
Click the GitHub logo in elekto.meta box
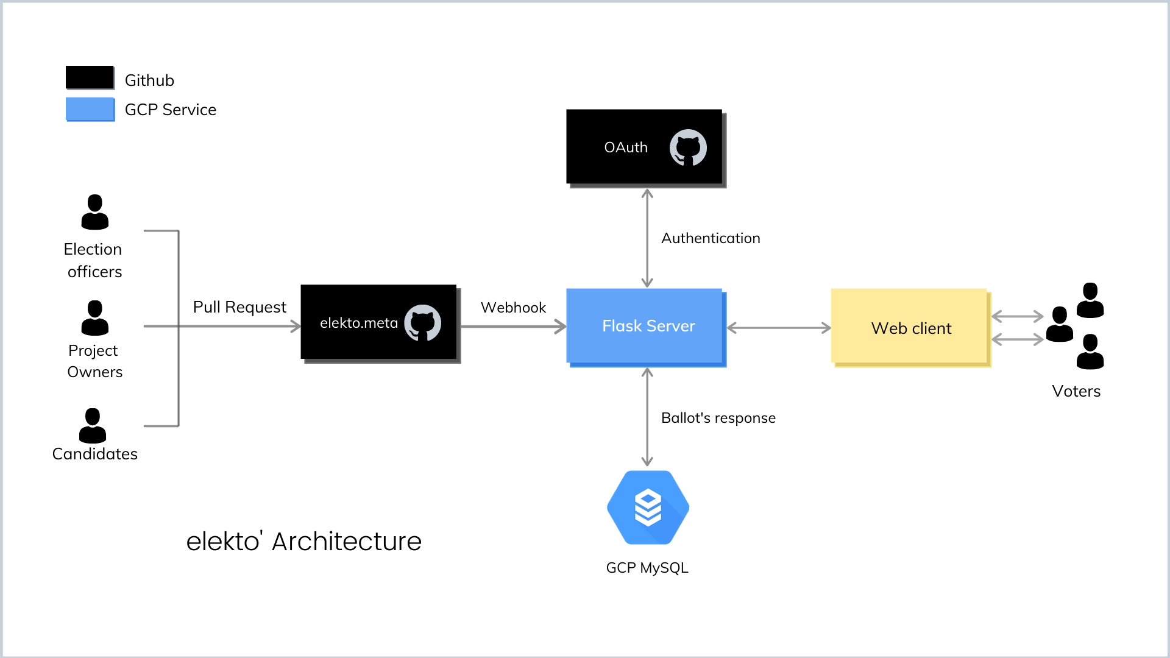(422, 323)
